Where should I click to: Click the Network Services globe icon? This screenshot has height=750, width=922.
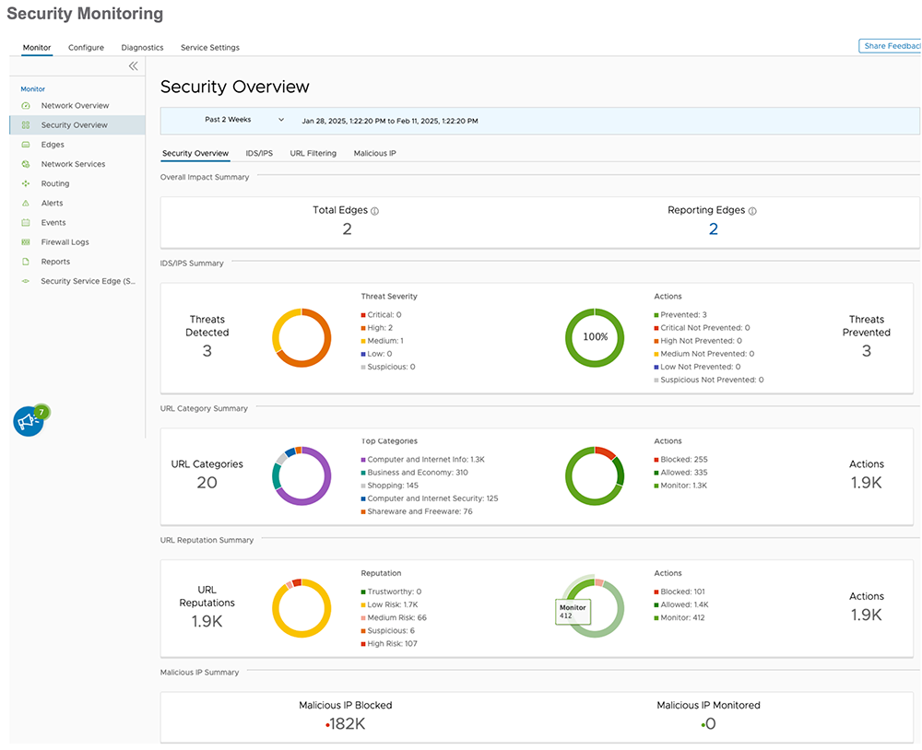click(x=26, y=164)
